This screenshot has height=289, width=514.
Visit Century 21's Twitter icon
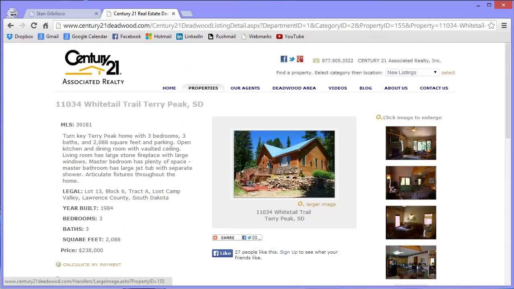coord(292,59)
